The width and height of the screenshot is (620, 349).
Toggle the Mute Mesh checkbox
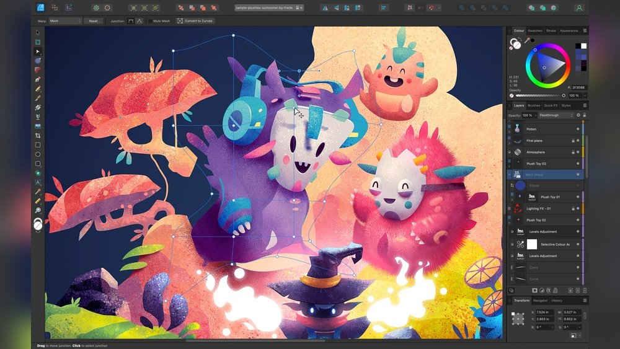click(150, 21)
